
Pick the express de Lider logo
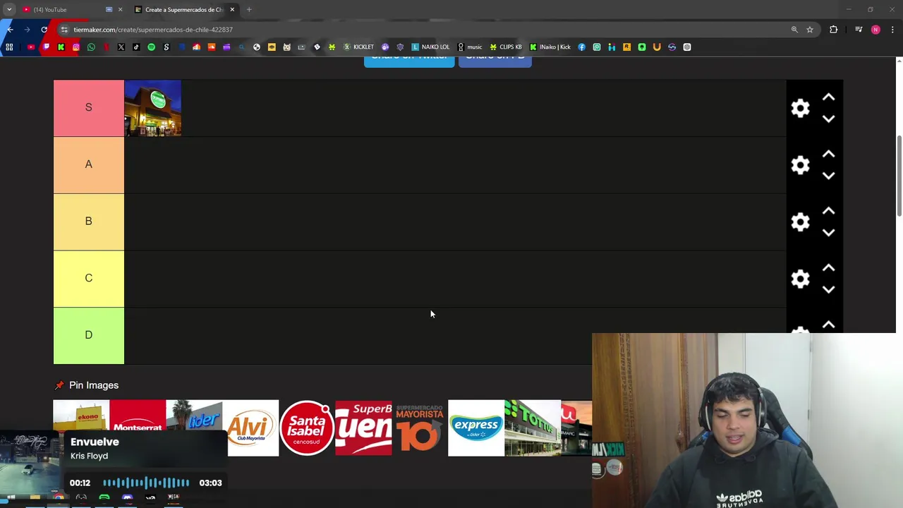[476, 428]
